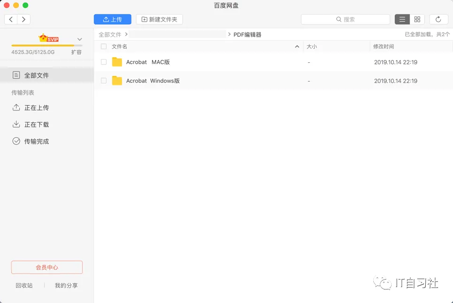Click the 传输完成 checkmark circle icon
This screenshot has height=303, width=453.
point(16,141)
